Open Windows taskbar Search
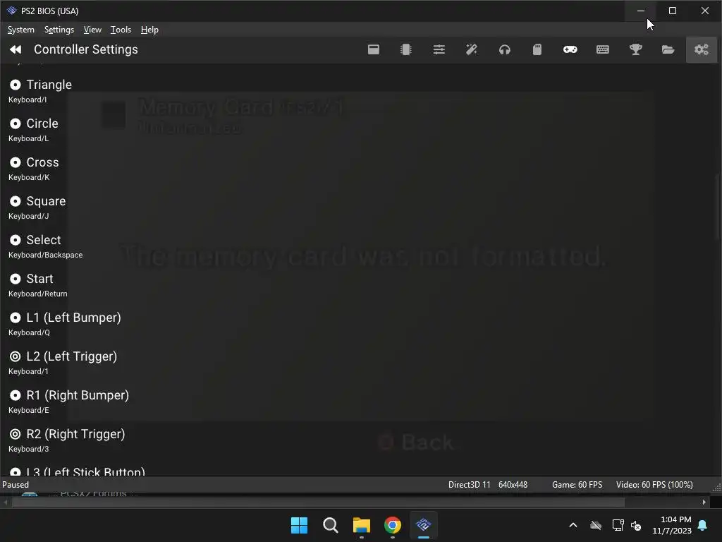This screenshot has width=722, height=542. [x=330, y=525]
